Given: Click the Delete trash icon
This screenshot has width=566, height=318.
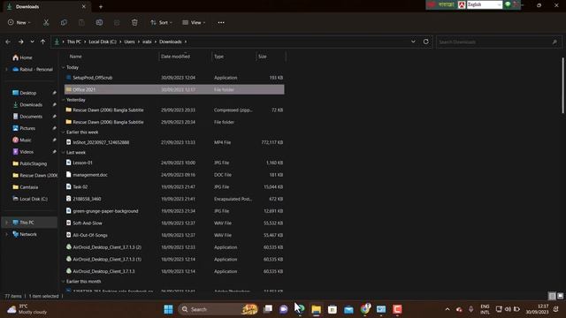Looking at the screenshot, I should (134, 22).
